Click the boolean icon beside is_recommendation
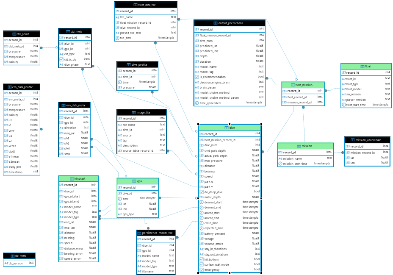 click(x=197, y=77)
